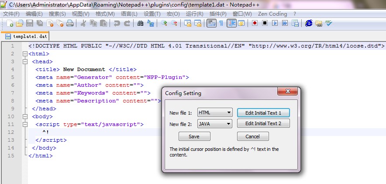Viewport: 386px width, 184px height.
Task: Toggle word wrap in toolbar
Action: (211, 24)
